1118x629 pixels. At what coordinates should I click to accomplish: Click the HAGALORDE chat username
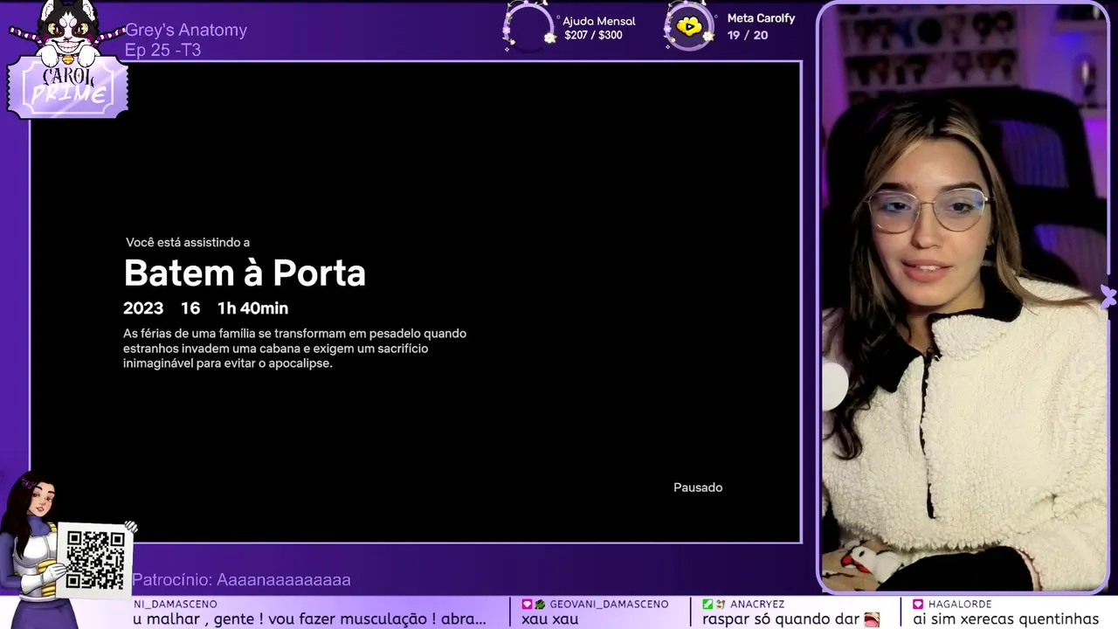(960, 604)
